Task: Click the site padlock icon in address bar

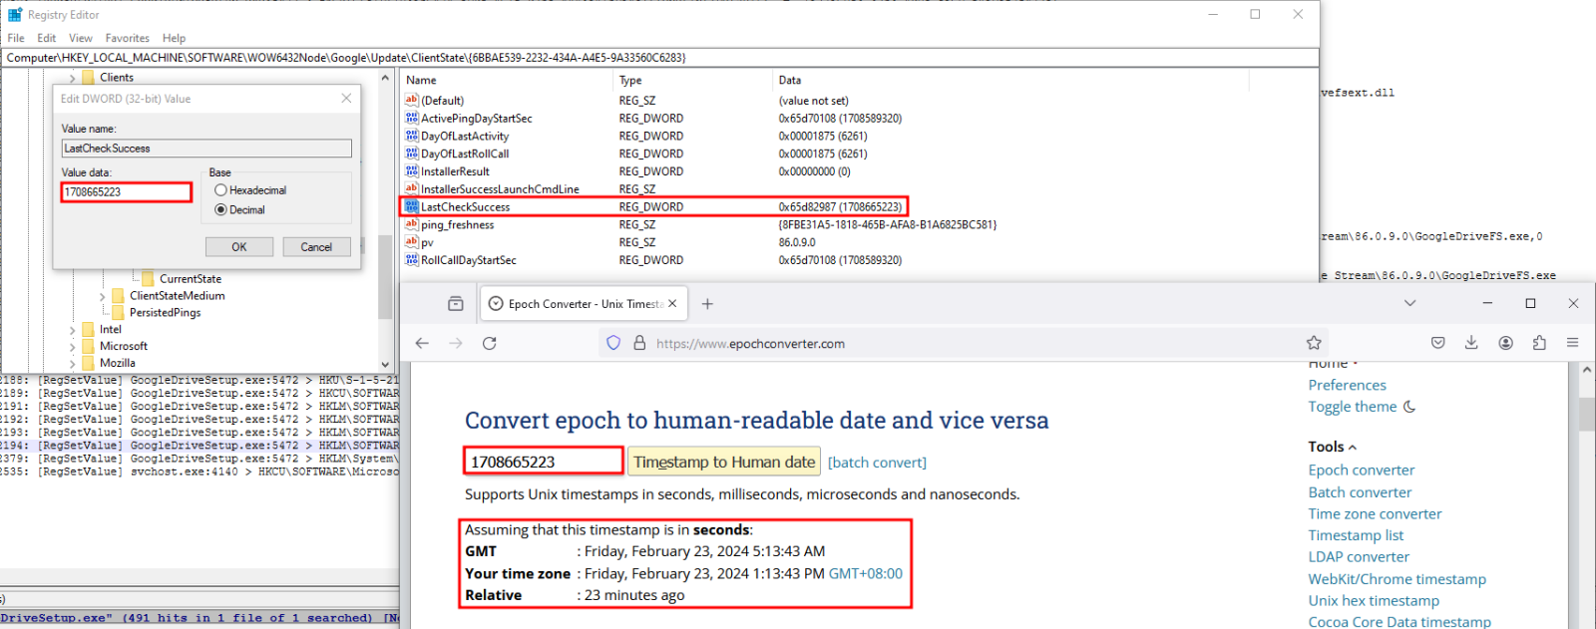Action: click(x=639, y=343)
